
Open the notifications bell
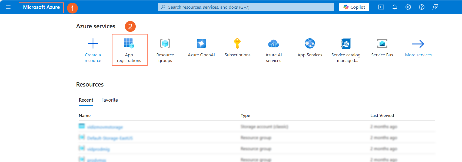click(395, 7)
